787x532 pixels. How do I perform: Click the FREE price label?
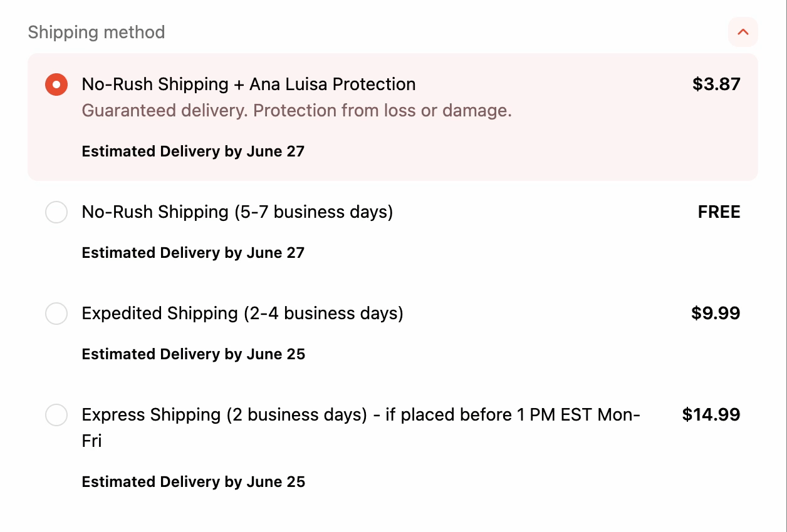click(x=719, y=212)
